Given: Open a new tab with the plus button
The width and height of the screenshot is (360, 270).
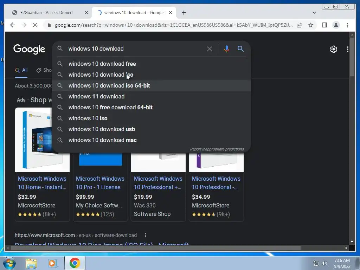Looking at the screenshot, I should (x=184, y=13).
